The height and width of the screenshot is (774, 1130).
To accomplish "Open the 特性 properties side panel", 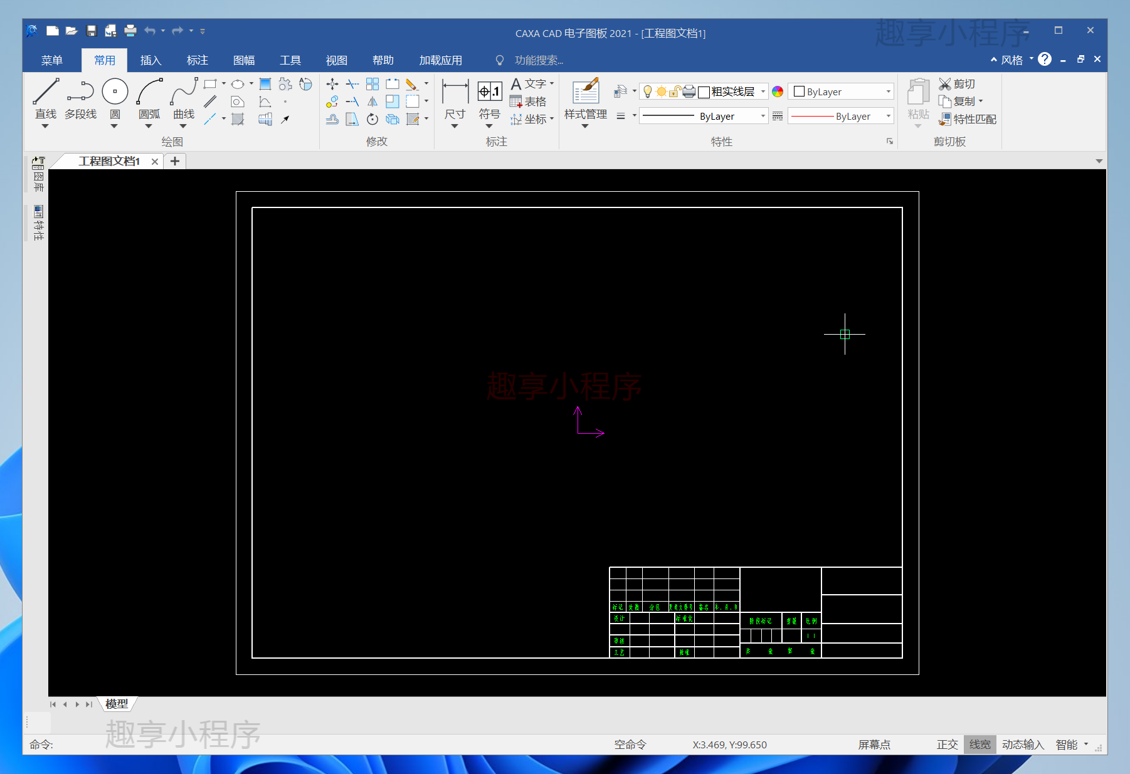I will click(38, 222).
